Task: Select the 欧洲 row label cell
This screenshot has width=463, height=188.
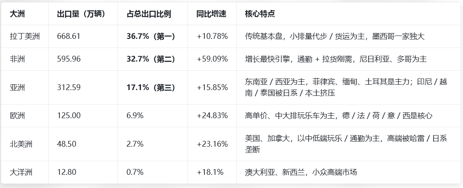Action: [x=17, y=116]
